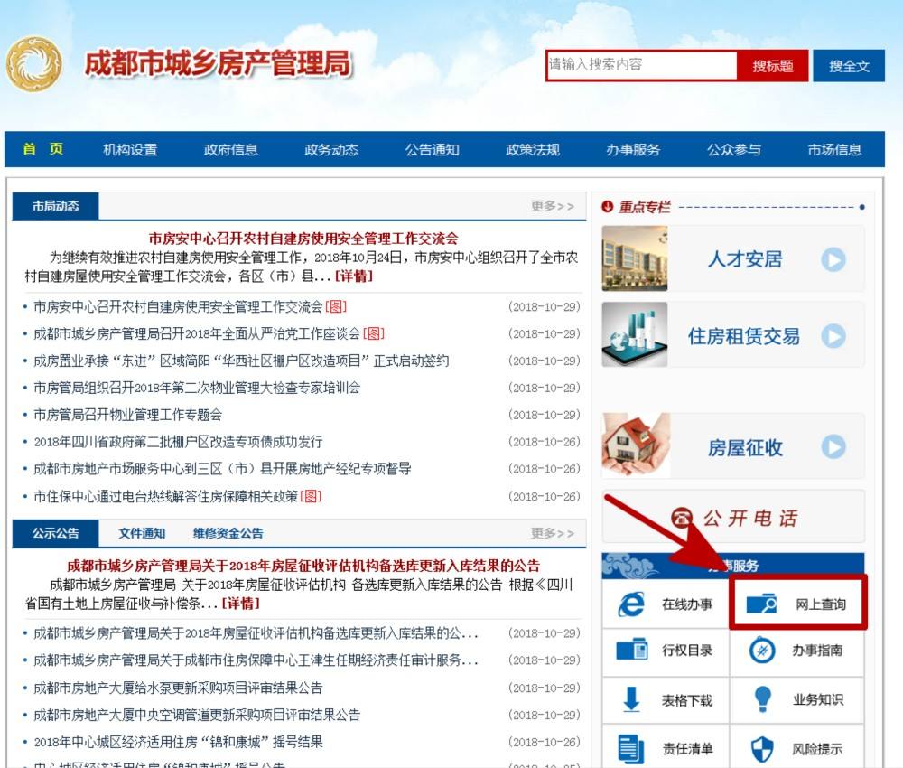Open news 市房管局召开物业管理工作专题会

tap(128, 415)
